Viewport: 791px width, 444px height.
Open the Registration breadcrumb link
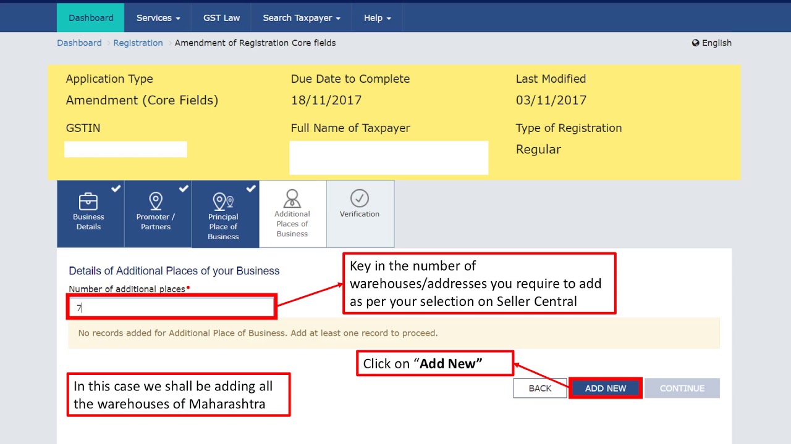(138, 43)
